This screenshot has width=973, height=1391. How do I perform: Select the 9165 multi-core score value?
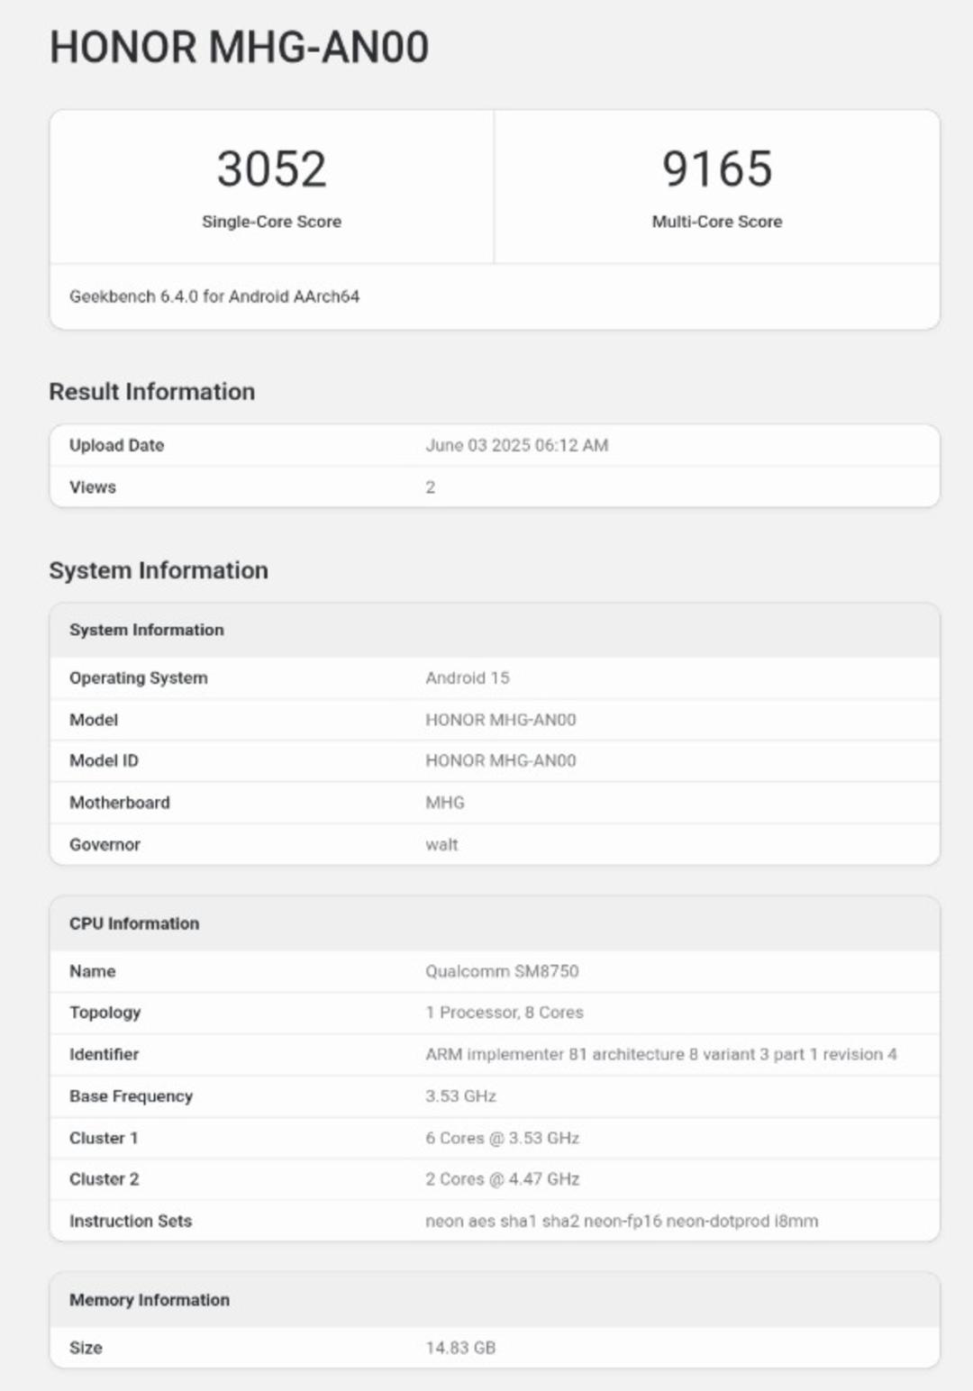pyautogui.click(x=717, y=169)
